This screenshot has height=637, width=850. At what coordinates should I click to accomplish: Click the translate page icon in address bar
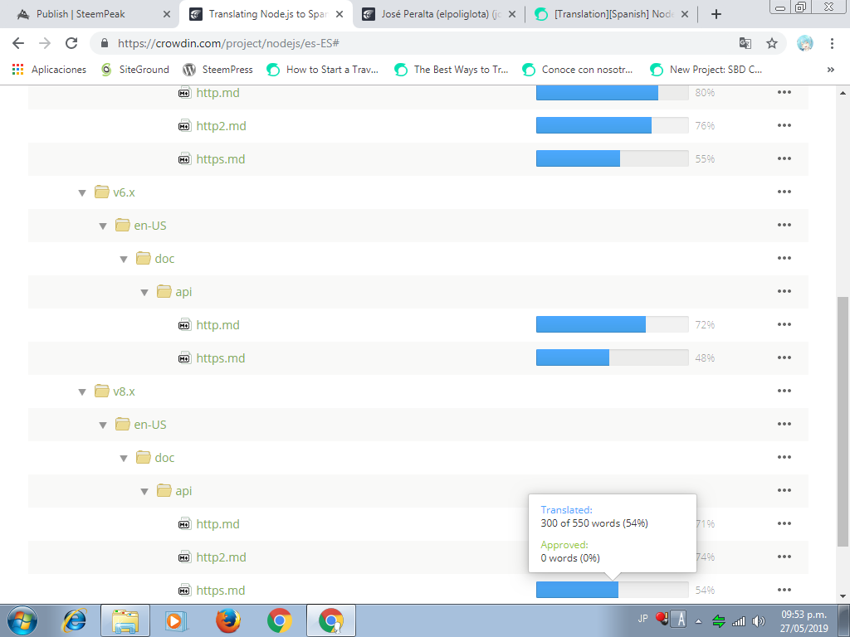click(x=745, y=43)
